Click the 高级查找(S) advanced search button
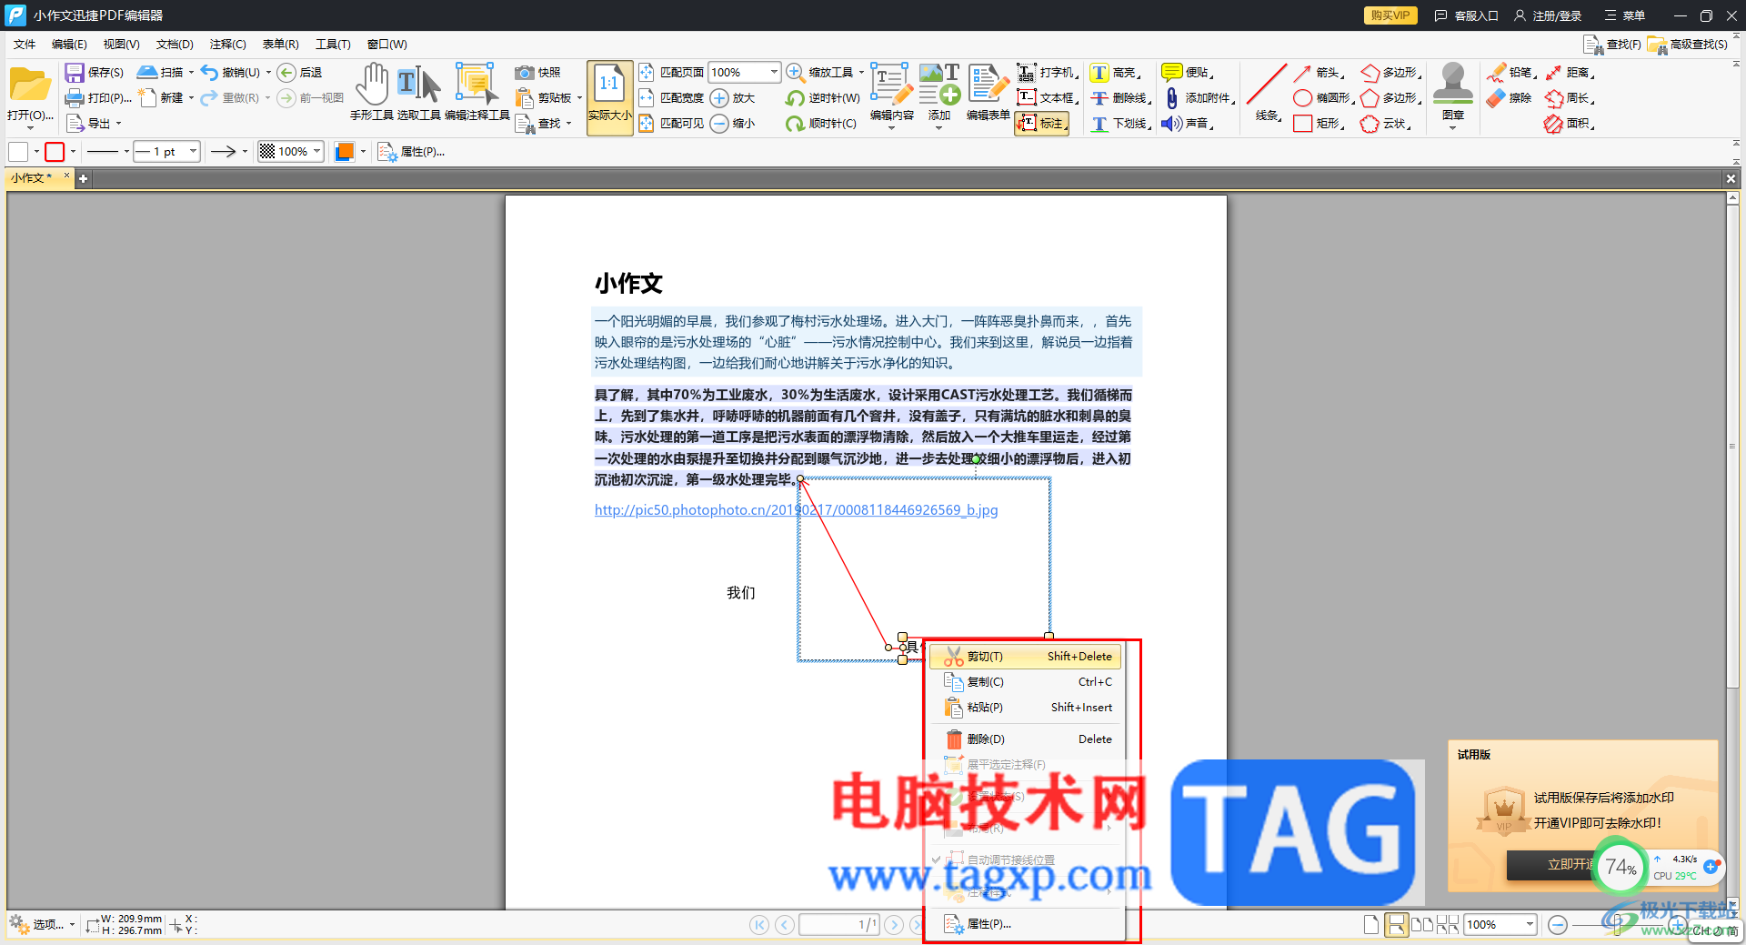Screen dimensions: 1746x945 tap(1688, 45)
